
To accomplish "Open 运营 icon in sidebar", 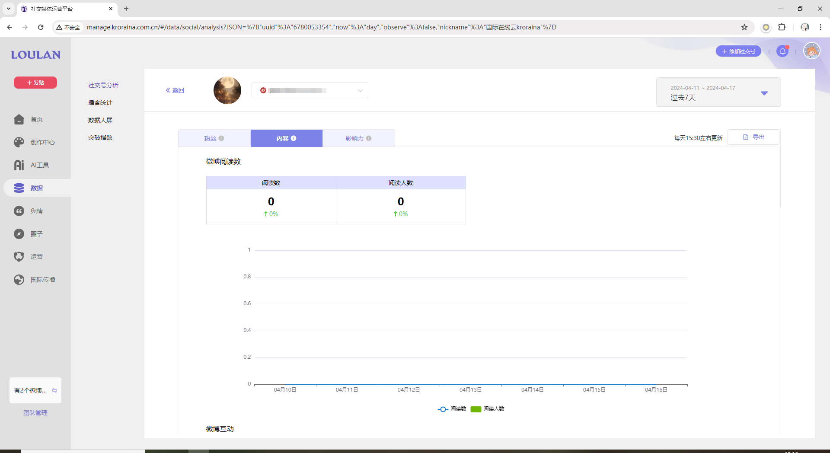I will [19, 257].
